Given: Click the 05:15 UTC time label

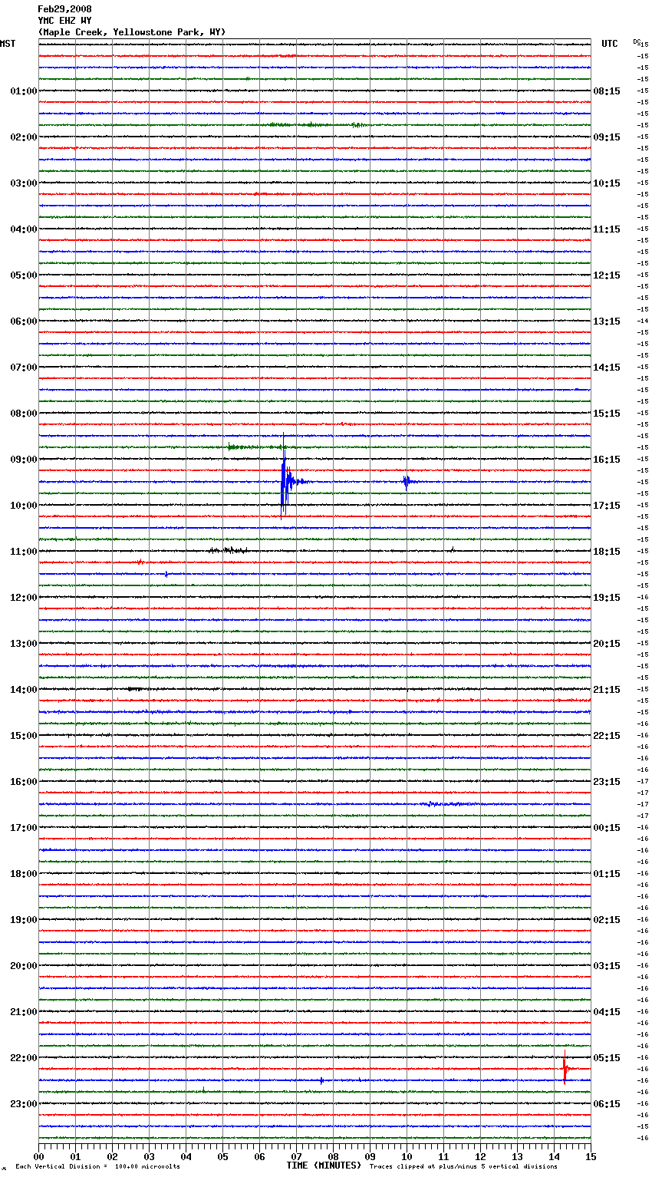Looking at the screenshot, I should coord(607,1058).
